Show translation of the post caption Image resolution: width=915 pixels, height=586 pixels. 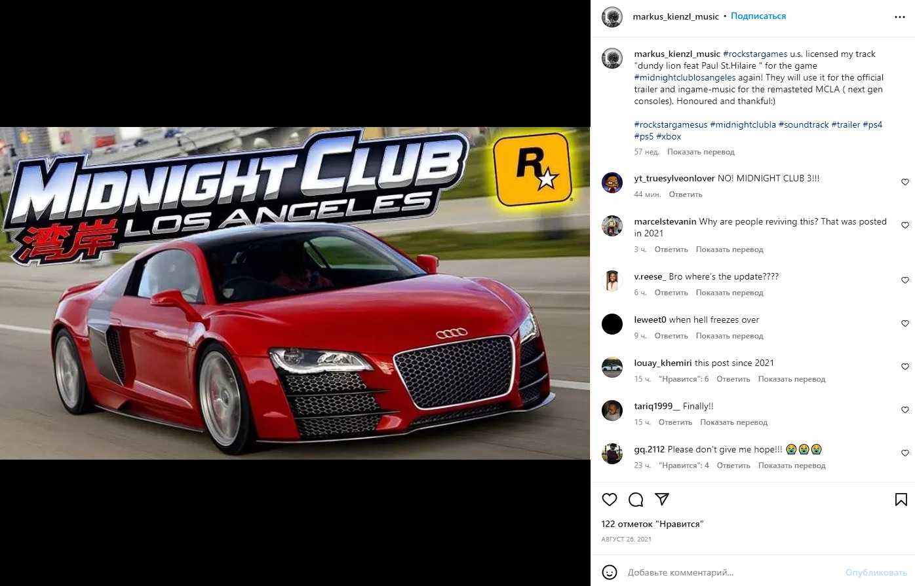pos(701,152)
